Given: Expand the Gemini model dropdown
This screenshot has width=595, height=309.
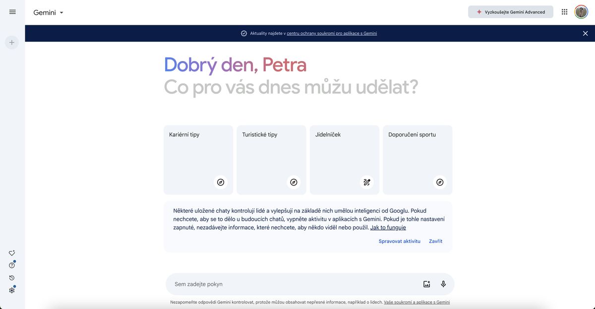Looking at the screenshot, I should 49,12.
